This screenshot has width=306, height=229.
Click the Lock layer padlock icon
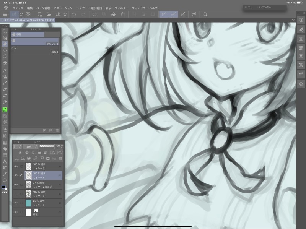tap(39, 152)
